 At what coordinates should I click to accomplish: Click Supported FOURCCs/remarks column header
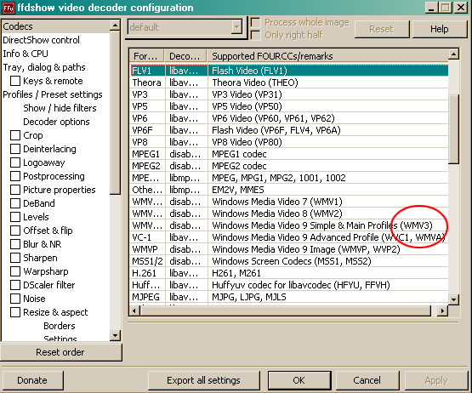coord(327,56)
